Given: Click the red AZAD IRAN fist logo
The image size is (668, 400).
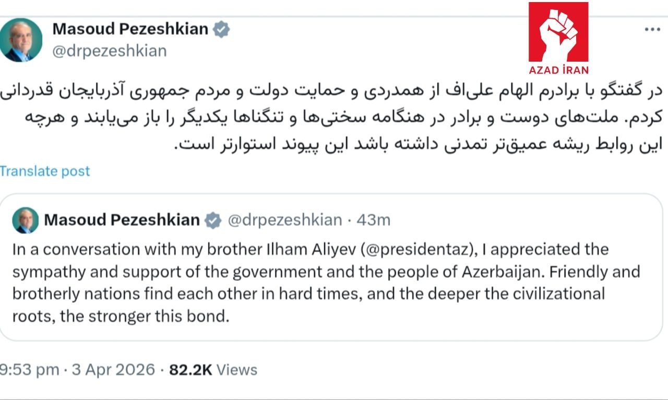Looking at the screenshot, I should tap(558, 32).
